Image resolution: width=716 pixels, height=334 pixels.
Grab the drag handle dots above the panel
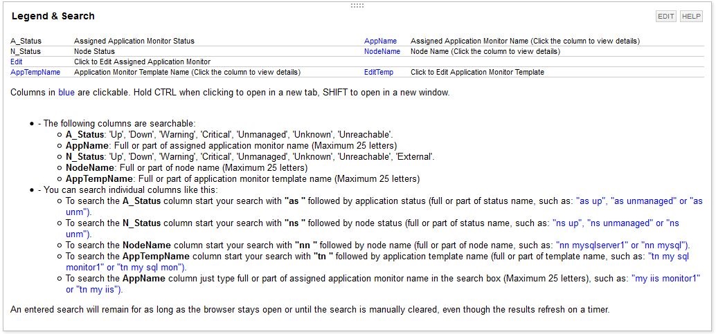357,6
